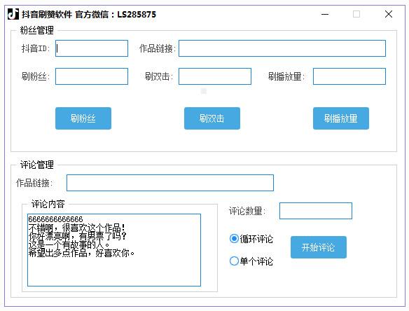Viewport: 409px width, 311px height.
Task: Minimize the window
Action: pyautogui.click(x=325, y=14)
